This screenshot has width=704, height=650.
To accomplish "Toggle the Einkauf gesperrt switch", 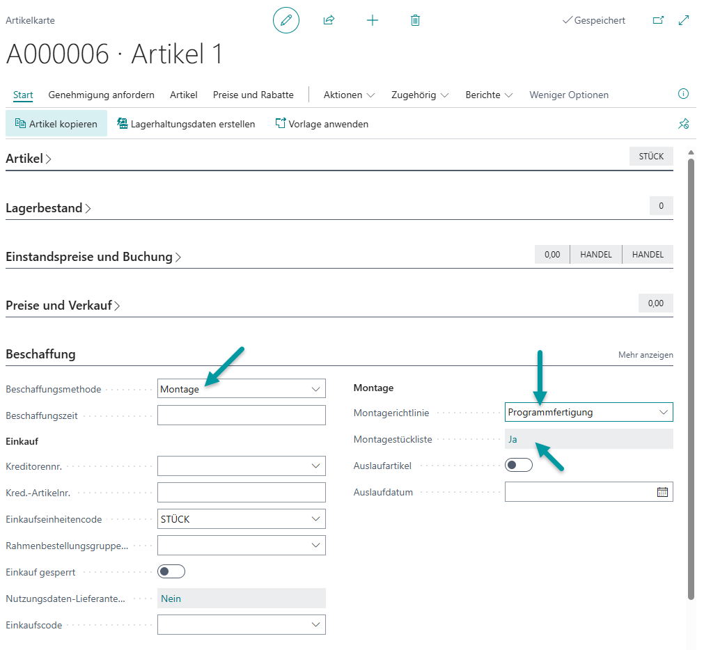I will click(171, 571).
